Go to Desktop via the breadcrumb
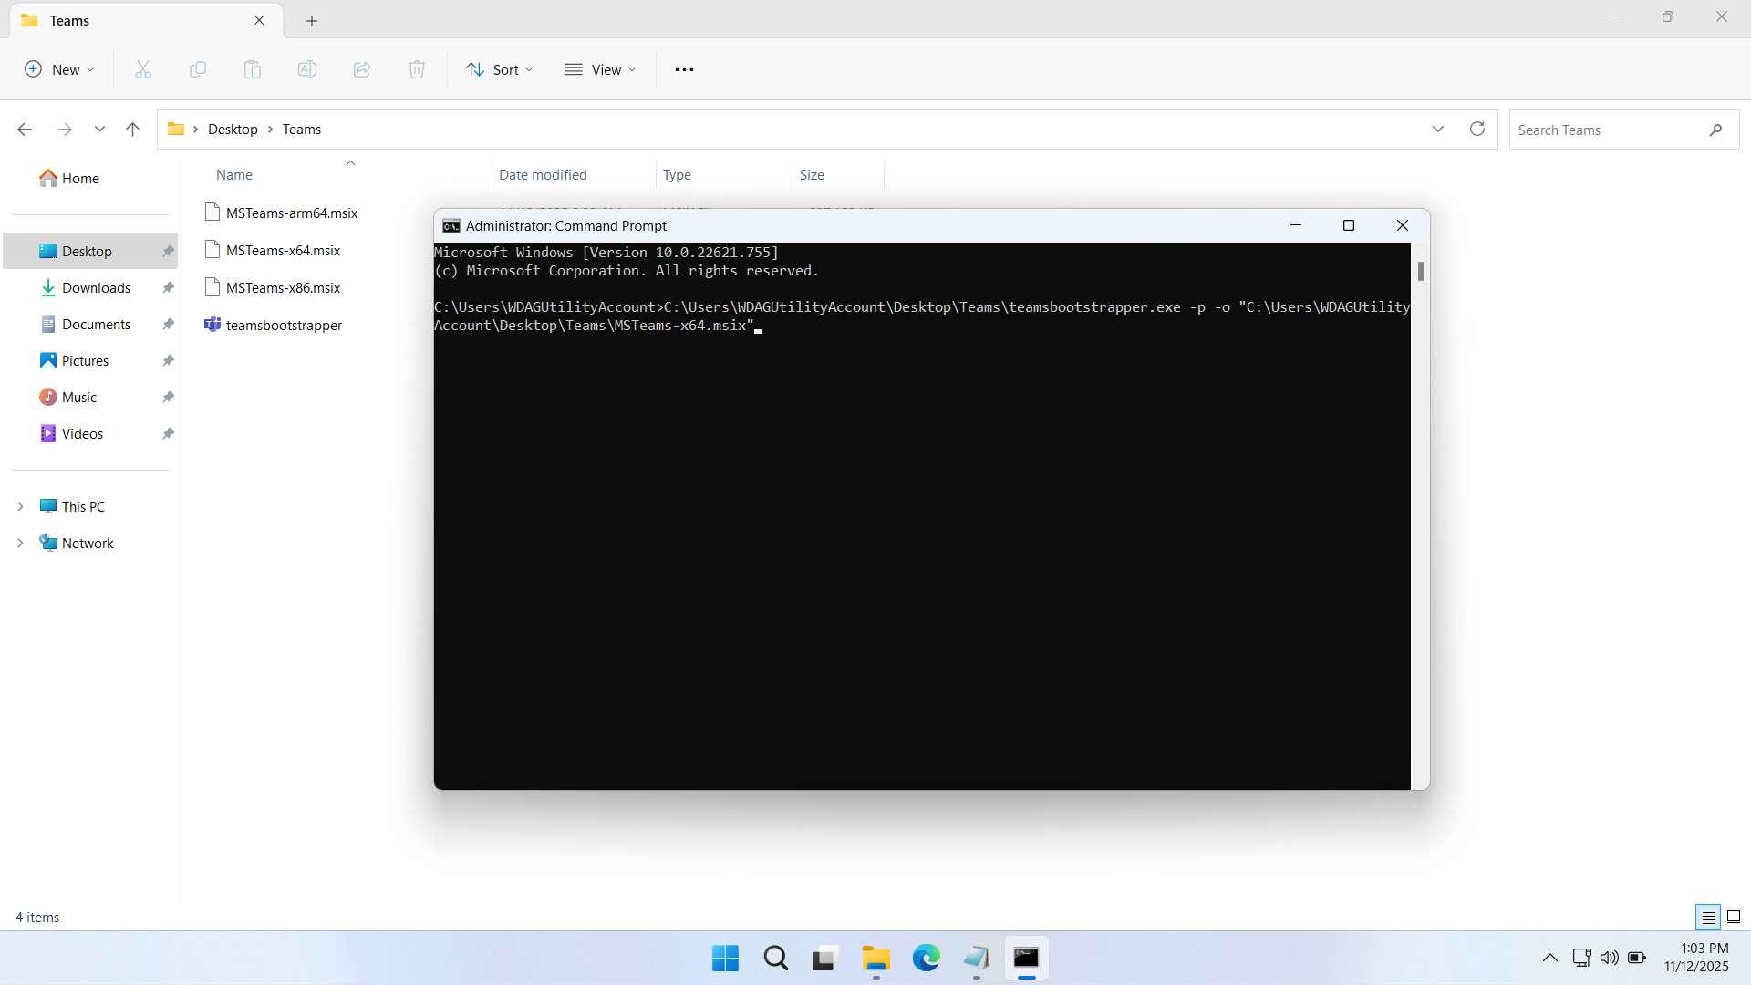Viewport: 1751px width, 985px height. tap(233, 129)
